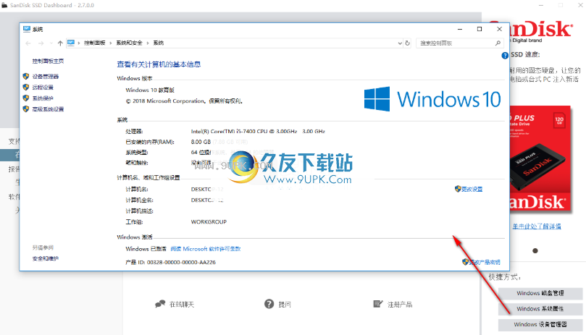The width and height of the screenshot is (586, 335).
Task: Read Microsoft Software License Terms link
Action: [206, 249]
